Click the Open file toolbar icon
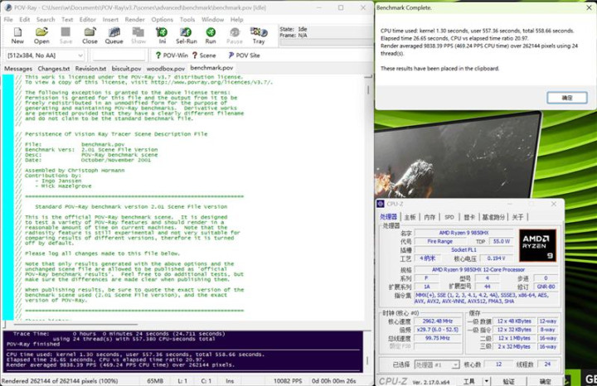The height and width of the screenshot is (386, 597). (x=41, y=35)
